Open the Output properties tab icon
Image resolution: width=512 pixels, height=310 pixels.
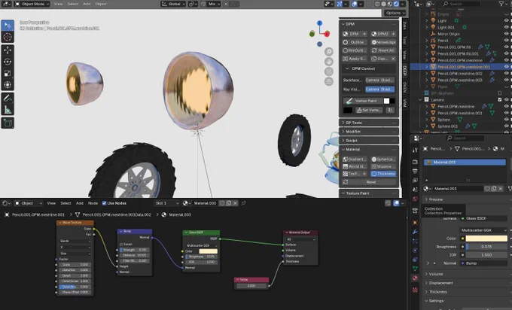(415, 171)
